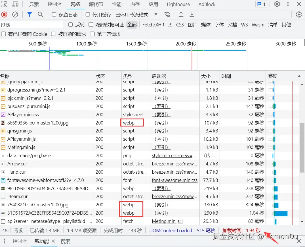This screenshot has width=305, height=247.
Task: Open the DevTools three-dot options menu
Action: [288, 4]
